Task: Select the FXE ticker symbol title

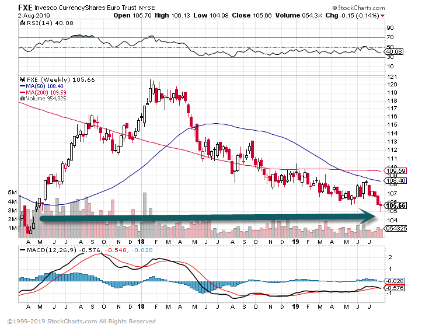Action: click(x=25, y=7)
